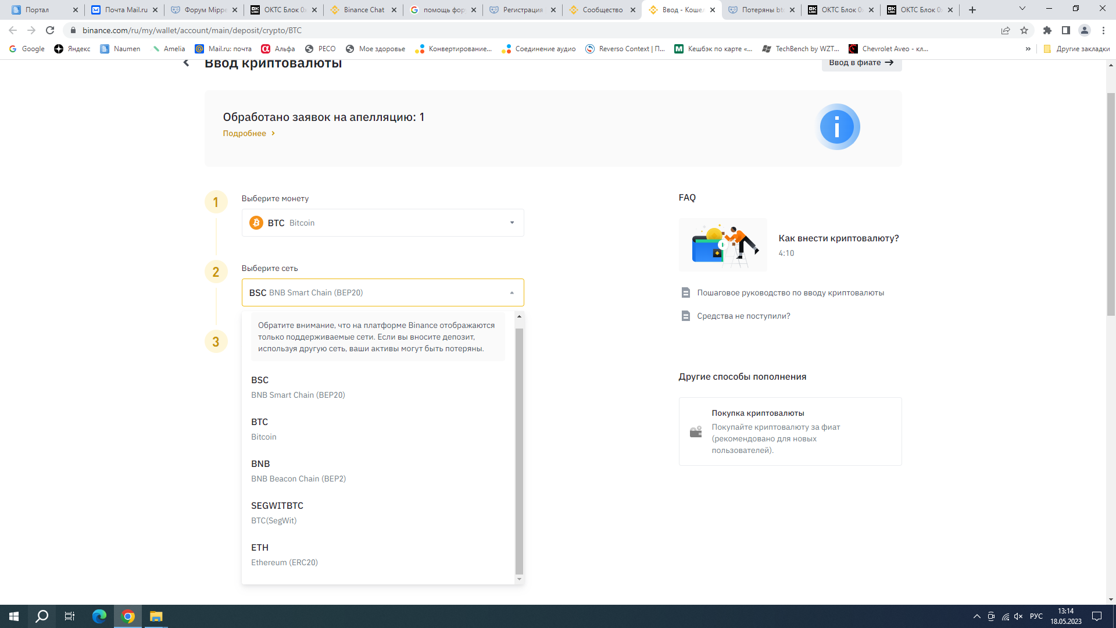The height and width of the screenshot is (628, 1116).
Task: Play the Как внести криптовалюту? video
Action: 722,245
